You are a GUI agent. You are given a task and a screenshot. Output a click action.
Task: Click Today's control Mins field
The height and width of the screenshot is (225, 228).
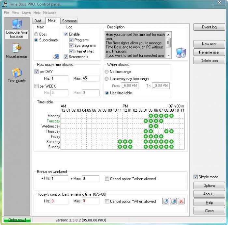coord(91,201)
